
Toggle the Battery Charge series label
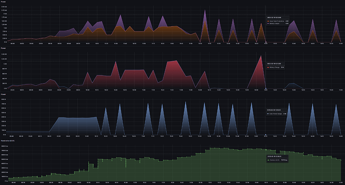pos(274,67)
